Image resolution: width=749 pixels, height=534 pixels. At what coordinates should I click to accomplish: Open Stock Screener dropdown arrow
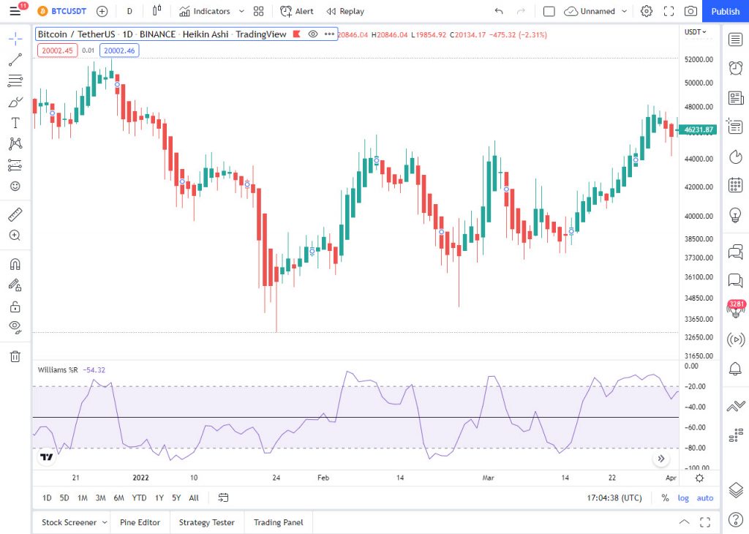105,522
